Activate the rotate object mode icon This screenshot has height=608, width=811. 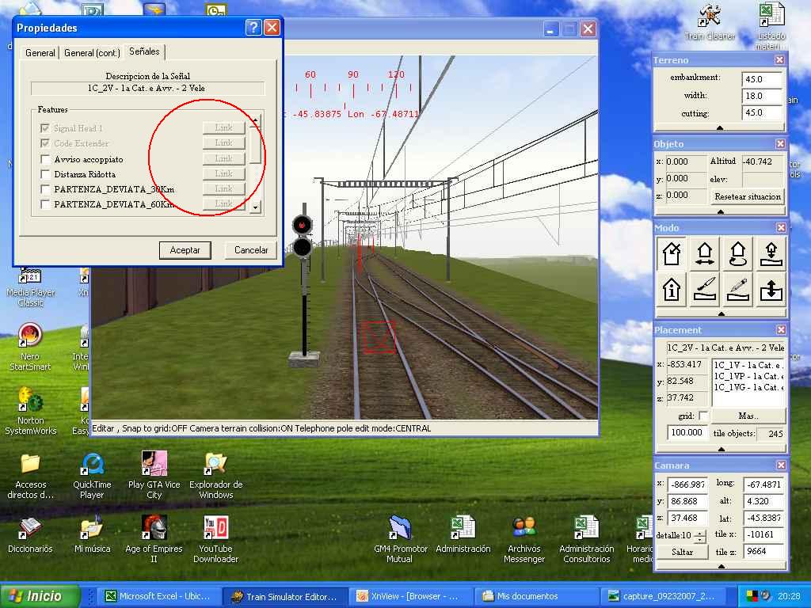click(737, 253)
